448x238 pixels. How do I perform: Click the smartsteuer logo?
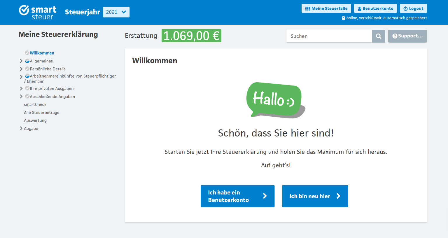37,12
